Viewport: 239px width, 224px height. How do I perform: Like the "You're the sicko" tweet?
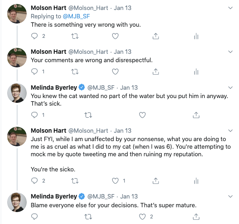click(x=116, y=181)
